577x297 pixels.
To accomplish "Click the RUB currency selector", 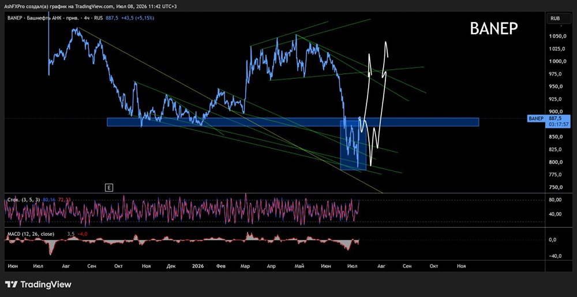I will (x=555, y=18).
